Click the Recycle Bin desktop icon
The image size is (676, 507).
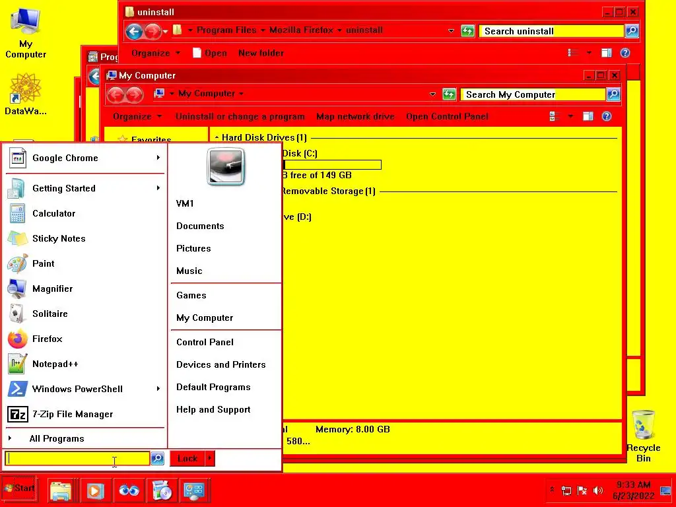(x=643, y=436)
